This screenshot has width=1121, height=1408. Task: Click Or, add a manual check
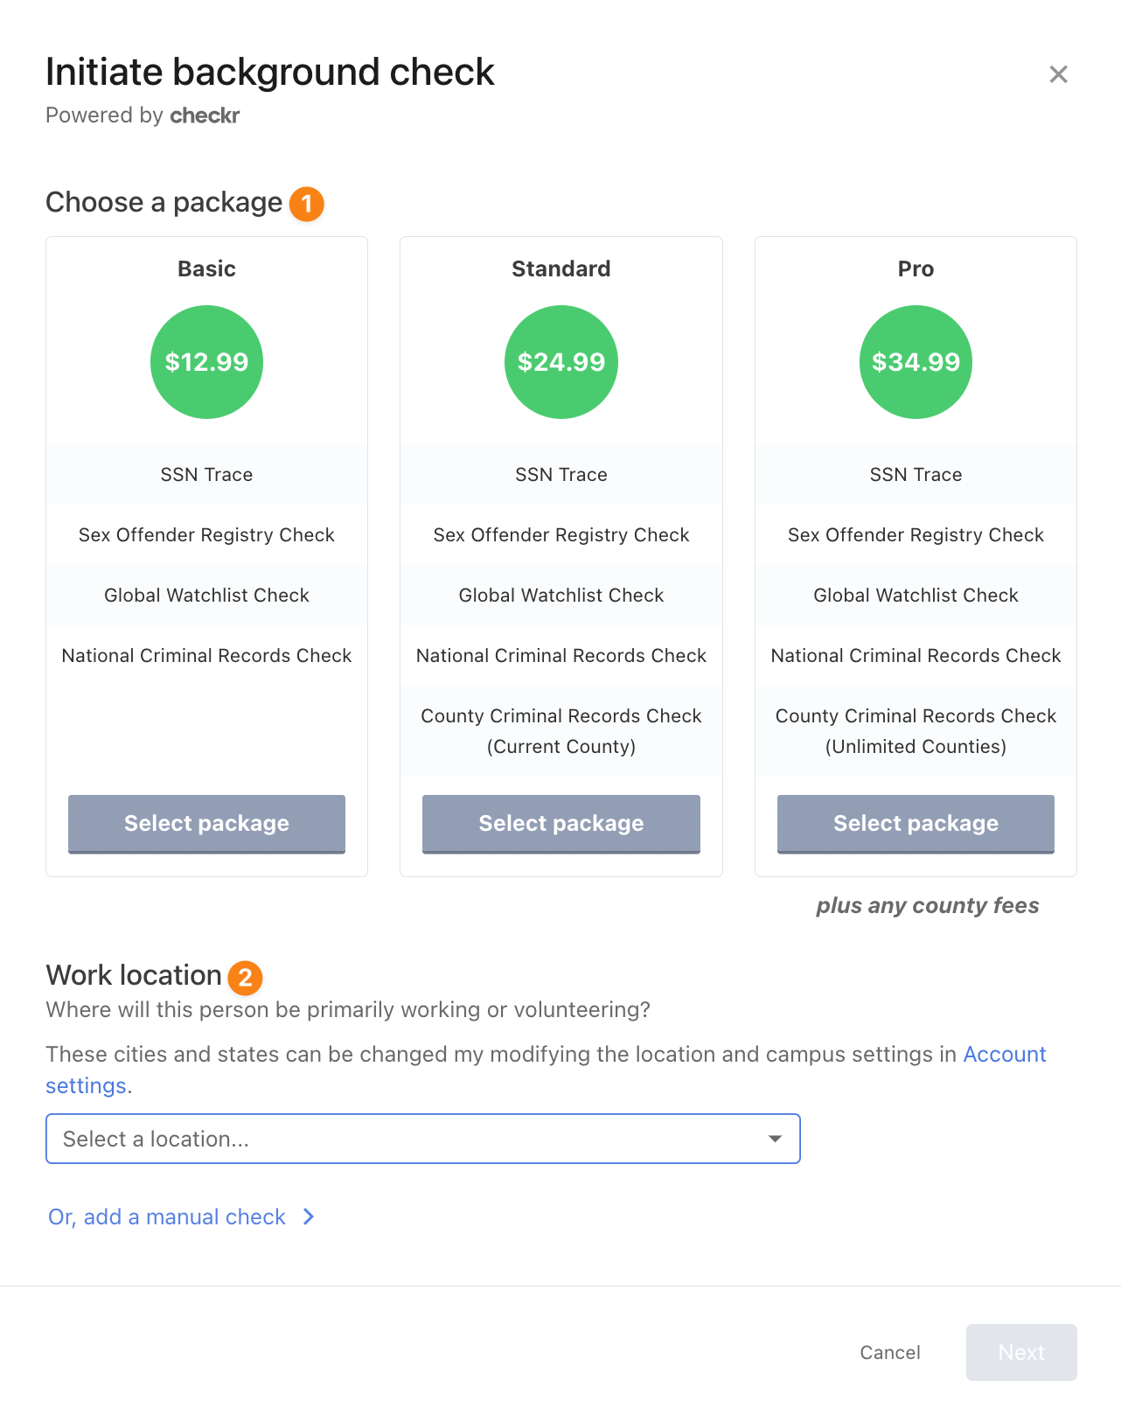pos(167,1216)
